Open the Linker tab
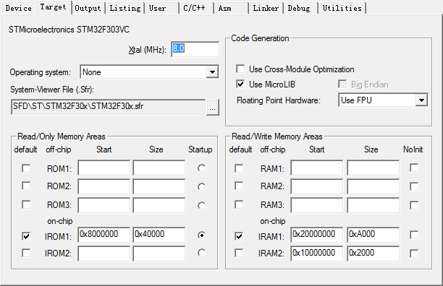443x286 pixels. click(266, 8)
